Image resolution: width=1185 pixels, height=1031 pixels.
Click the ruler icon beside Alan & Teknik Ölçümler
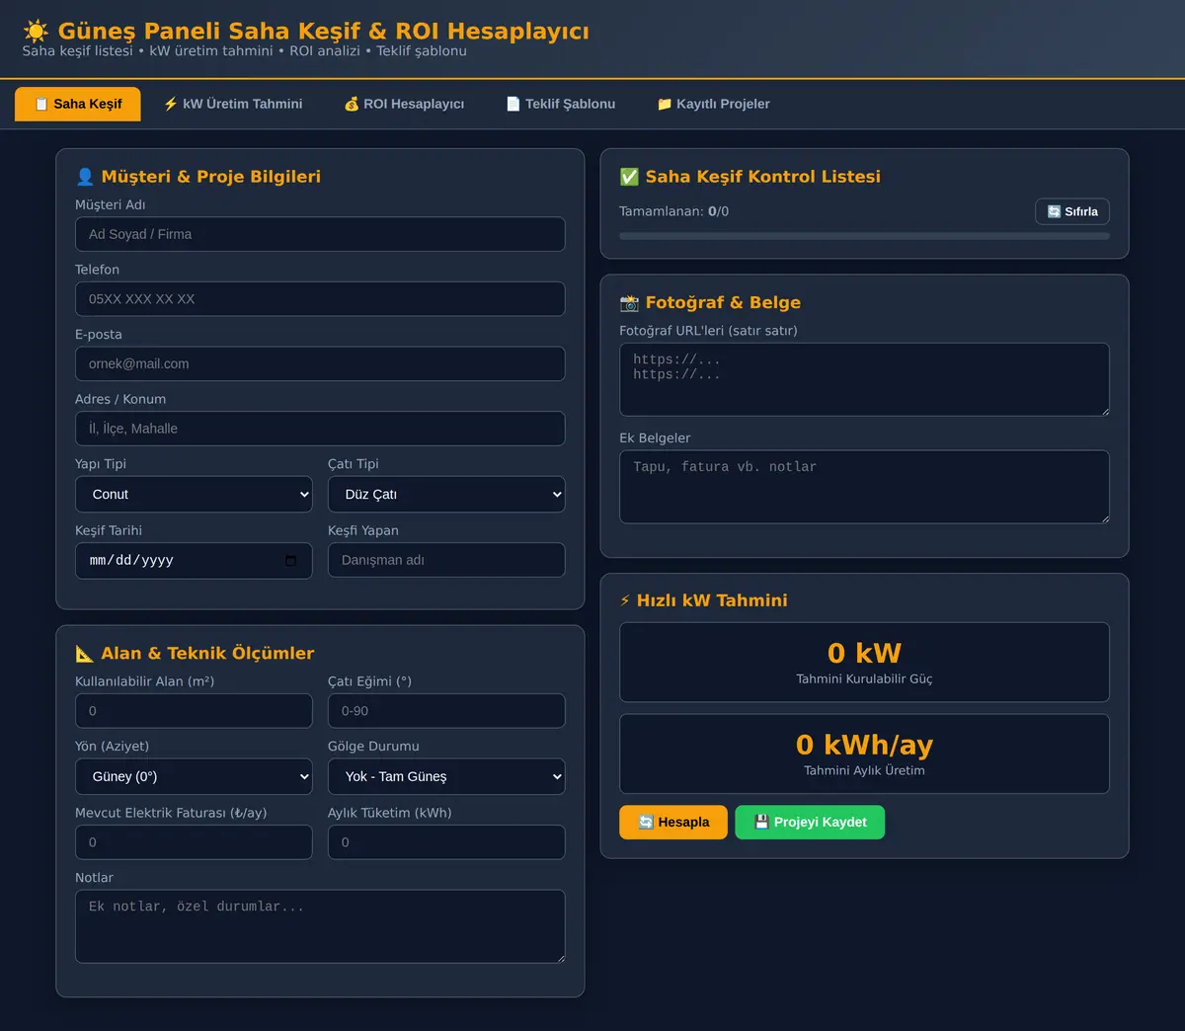[85, 654]
